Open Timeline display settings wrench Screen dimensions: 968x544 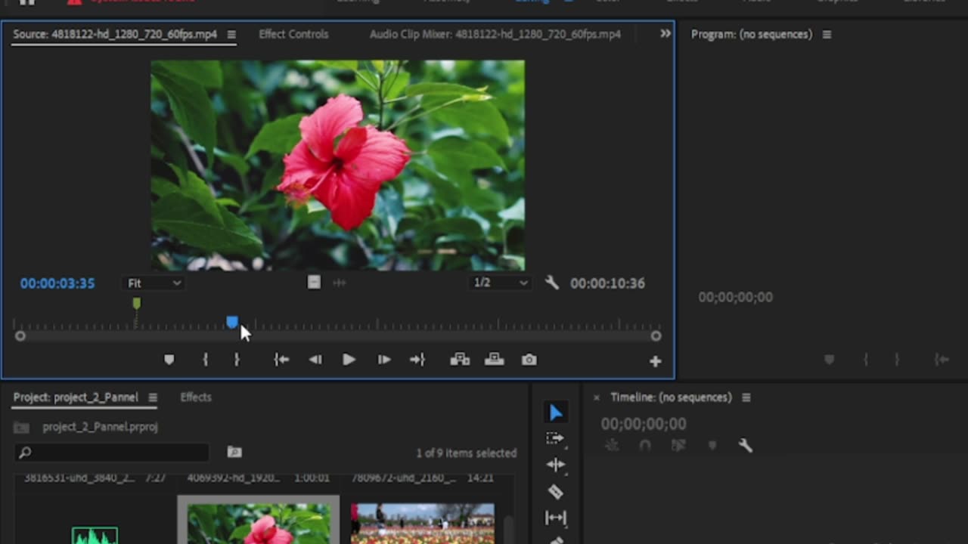(746, 446)
